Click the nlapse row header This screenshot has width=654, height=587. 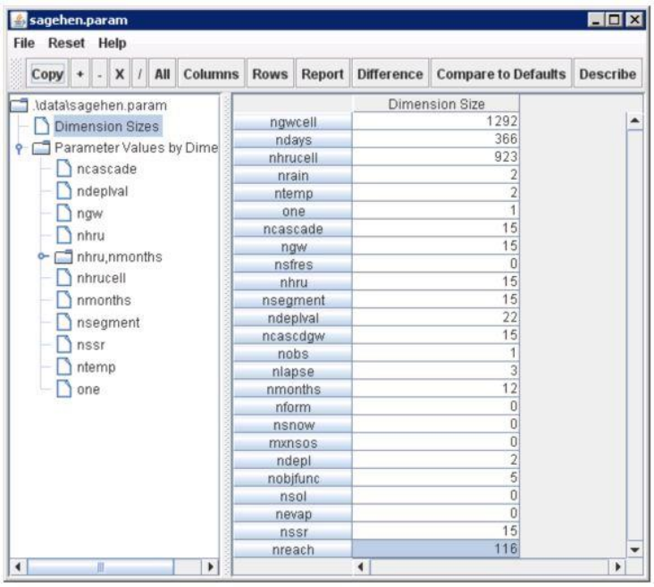pos(293,371)
